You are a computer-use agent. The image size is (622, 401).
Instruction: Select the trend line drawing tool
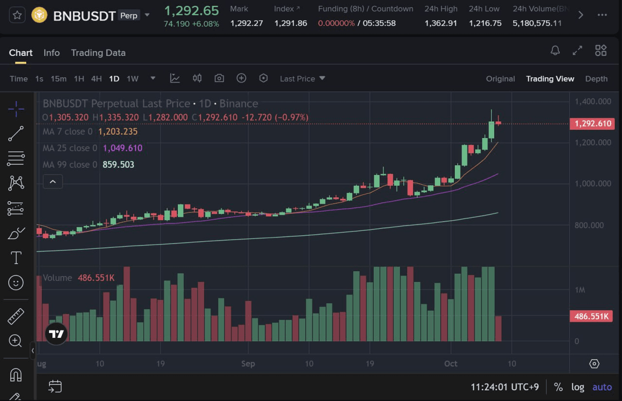[x=16, y=134]
